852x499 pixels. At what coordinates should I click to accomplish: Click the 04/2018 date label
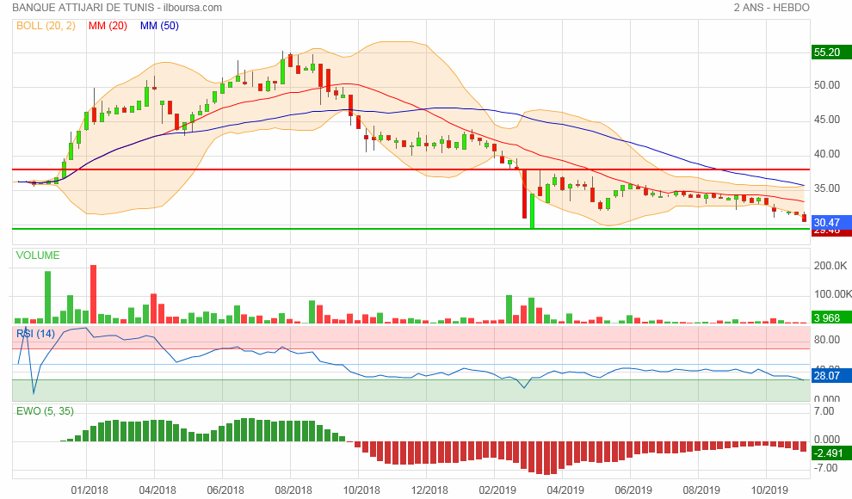(157, 490)
